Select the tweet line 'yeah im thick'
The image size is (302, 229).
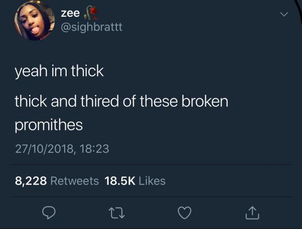coord(59,71)
